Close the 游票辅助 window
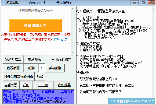The width and height of the screenshot is (156, 105). point(152,3)
